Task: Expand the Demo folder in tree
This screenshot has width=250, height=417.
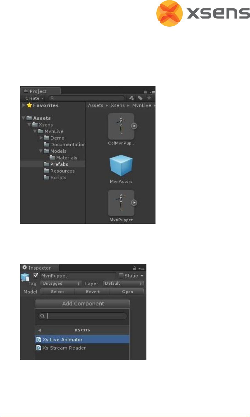Action: (41, 138)
